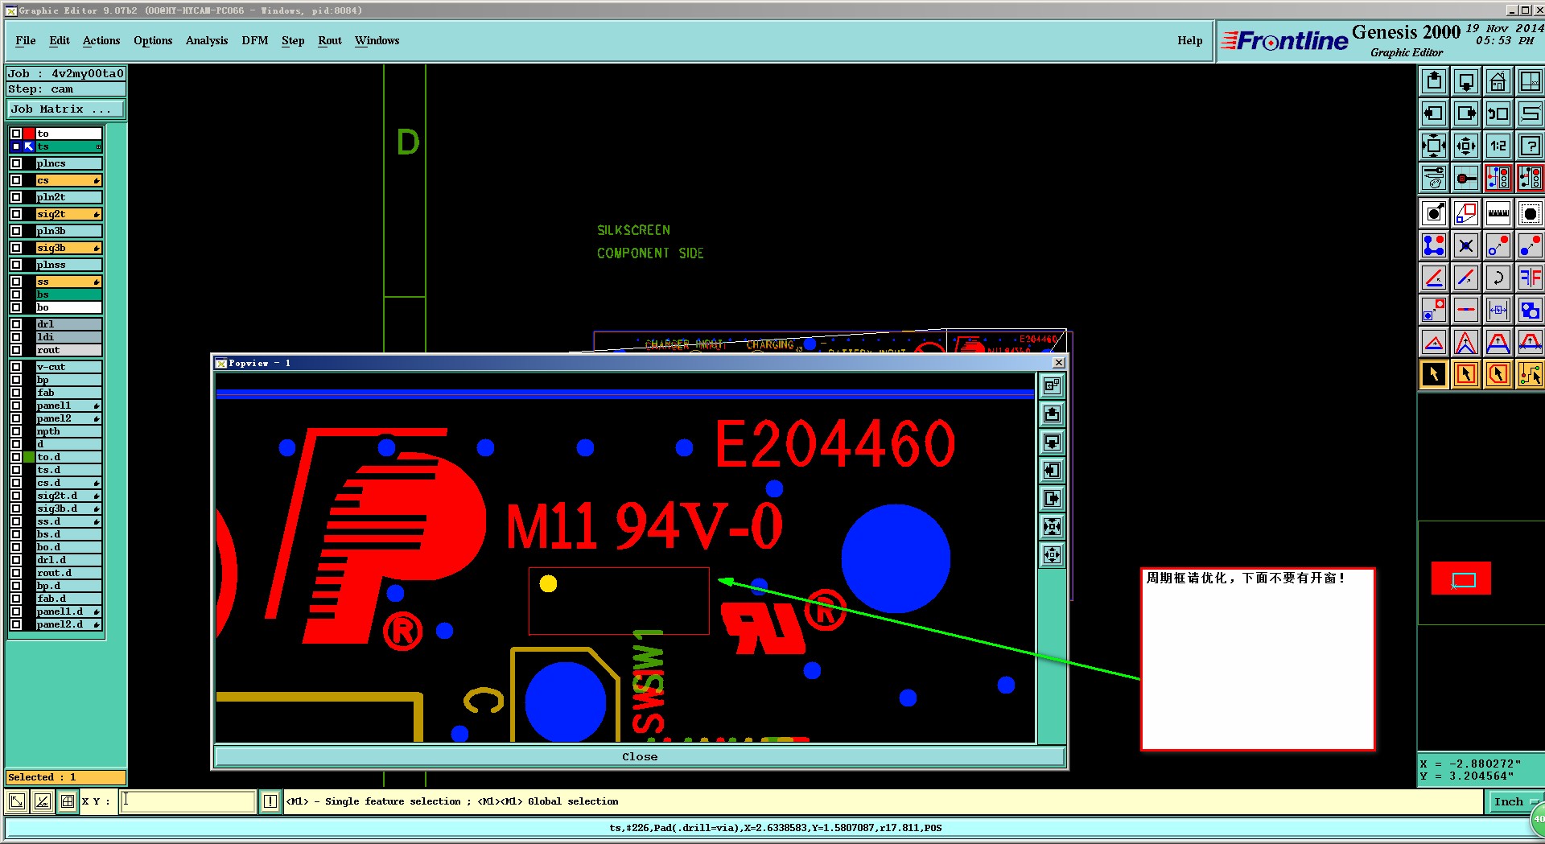Viewport: 1545px width, 844px height.
Task: Click the connected blue dots polyline icon
Action: [x=1434, y=245]
